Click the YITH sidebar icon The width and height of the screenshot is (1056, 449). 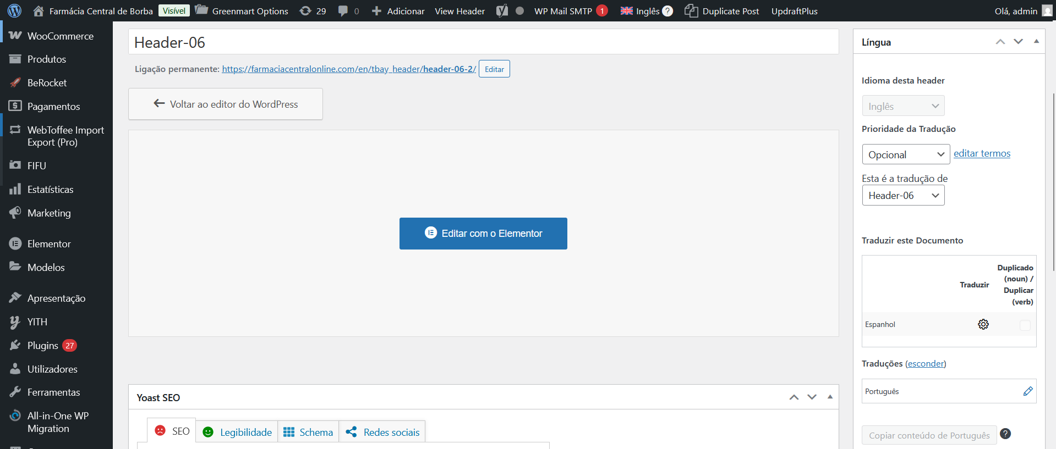15,321
